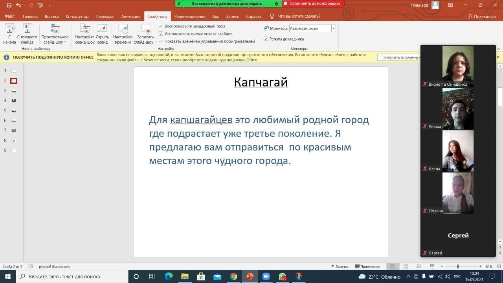The image size is (503, 283).
Task: Toggle Воспроизвести закадровый текст checkbox
Action: click(x=161, y=26)
